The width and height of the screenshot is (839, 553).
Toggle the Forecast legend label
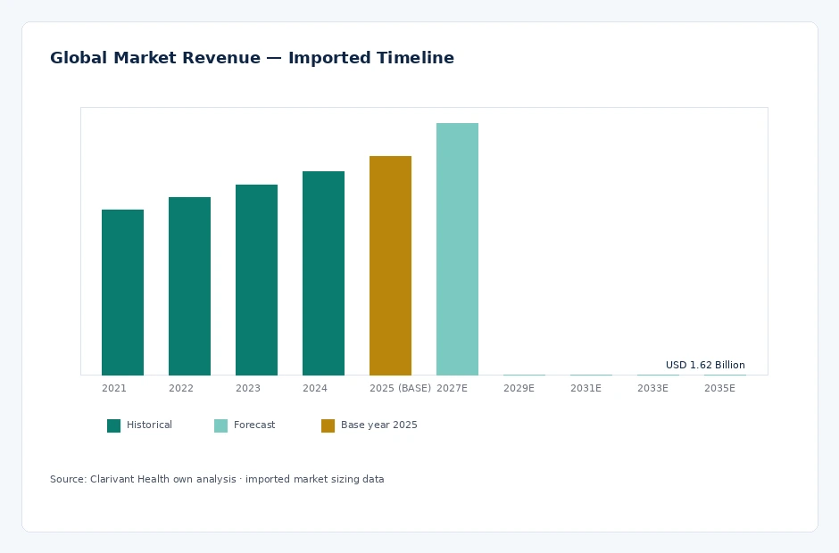[254, 425]
